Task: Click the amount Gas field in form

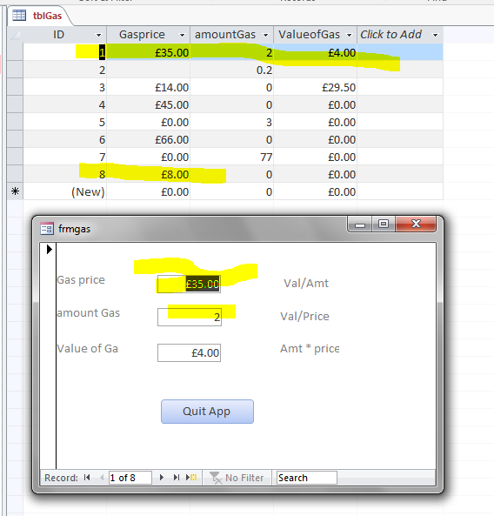Action: point(190,317)
